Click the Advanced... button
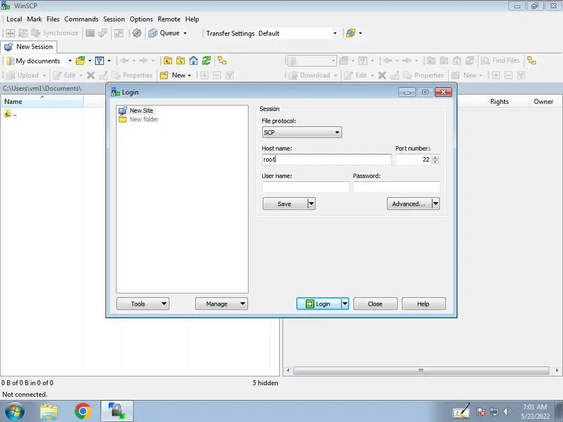Viewport: 563px width, 422px height. (409, 204)
